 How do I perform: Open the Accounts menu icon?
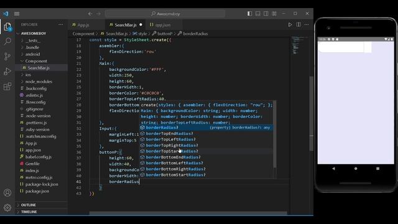pyautogui.click(x=7, y=193)
